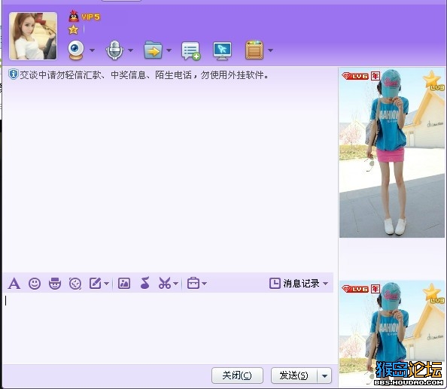Launch remote desktop assistance icon

(222, 50)
